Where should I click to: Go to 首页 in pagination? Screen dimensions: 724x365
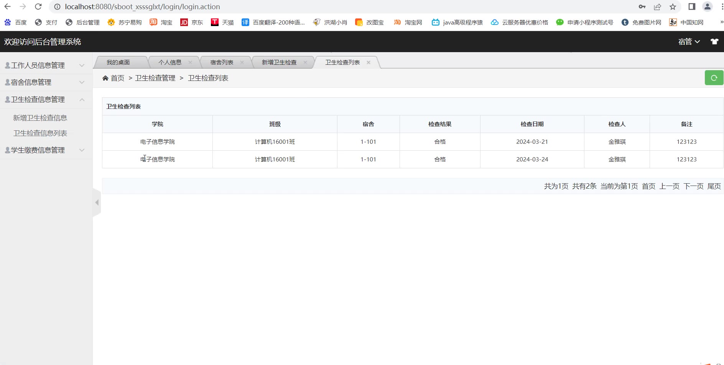pos(649,186)
